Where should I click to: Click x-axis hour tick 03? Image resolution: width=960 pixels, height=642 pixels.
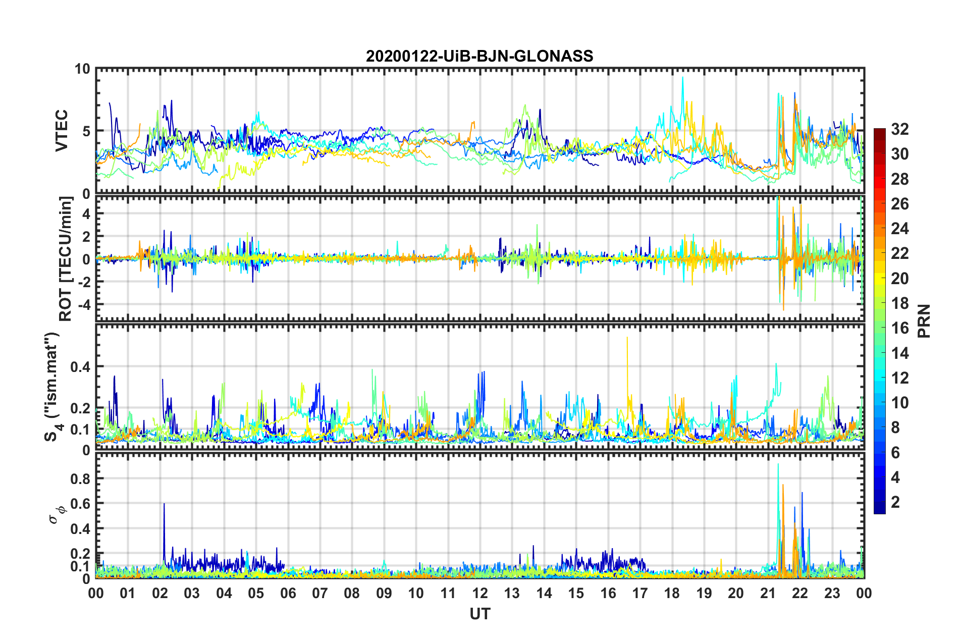pyautogui.click(x=192, y=593)
